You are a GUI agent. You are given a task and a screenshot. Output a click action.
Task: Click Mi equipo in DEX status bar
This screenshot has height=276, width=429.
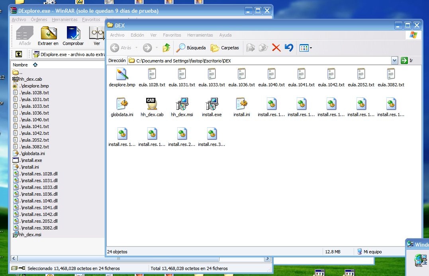pyautogui.click(x=369, y=252)
